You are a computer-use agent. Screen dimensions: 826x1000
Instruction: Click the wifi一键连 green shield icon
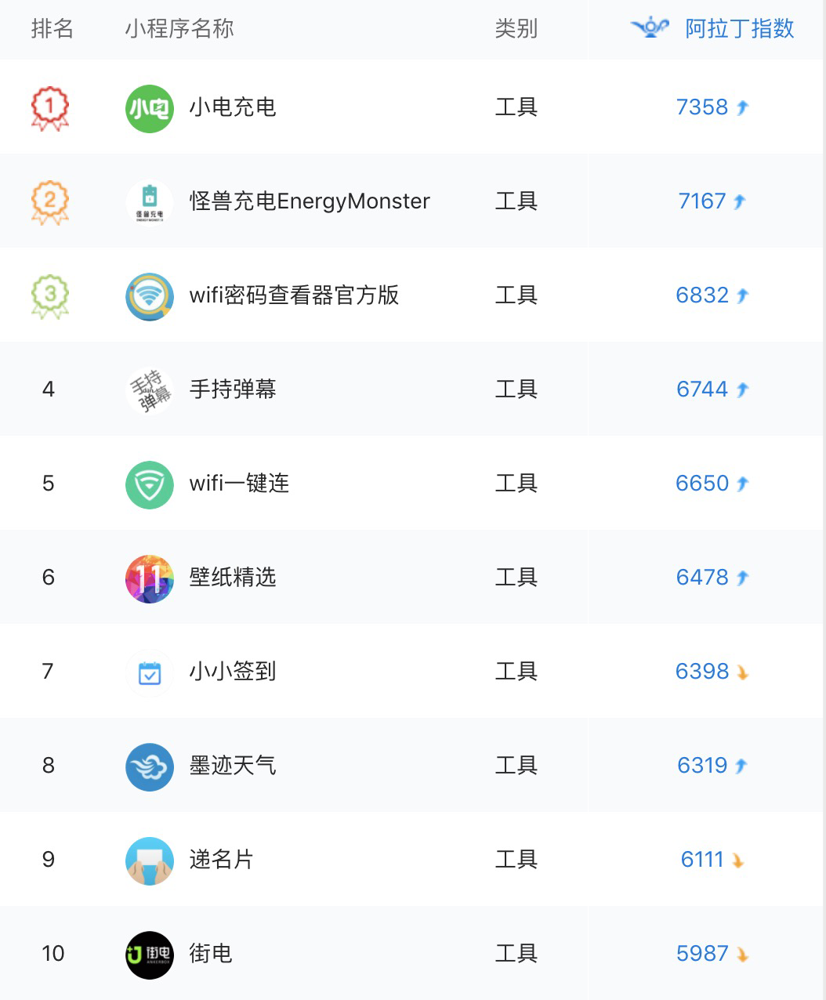point(149,484)
